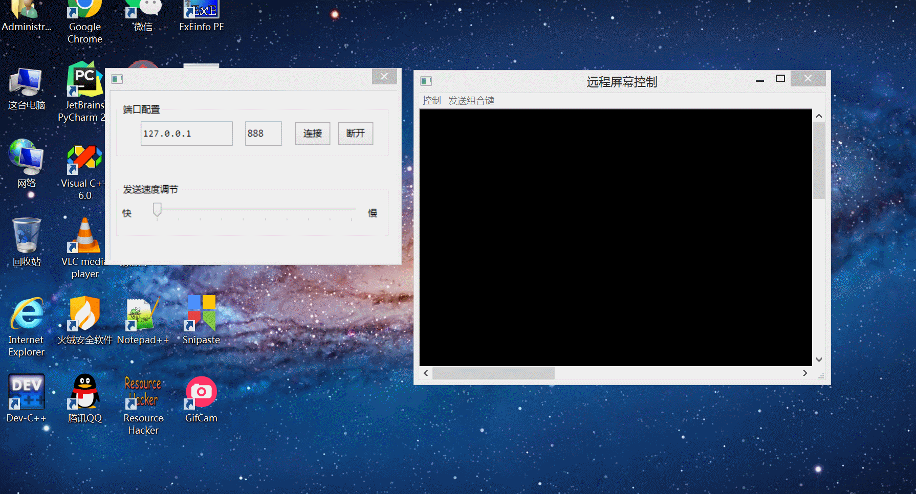Launch Notepad++ editor
The image size is (916, 494).
point(143,313)
